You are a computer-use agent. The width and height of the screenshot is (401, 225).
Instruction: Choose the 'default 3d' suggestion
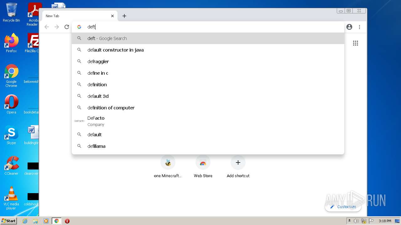tap(208, 96)
